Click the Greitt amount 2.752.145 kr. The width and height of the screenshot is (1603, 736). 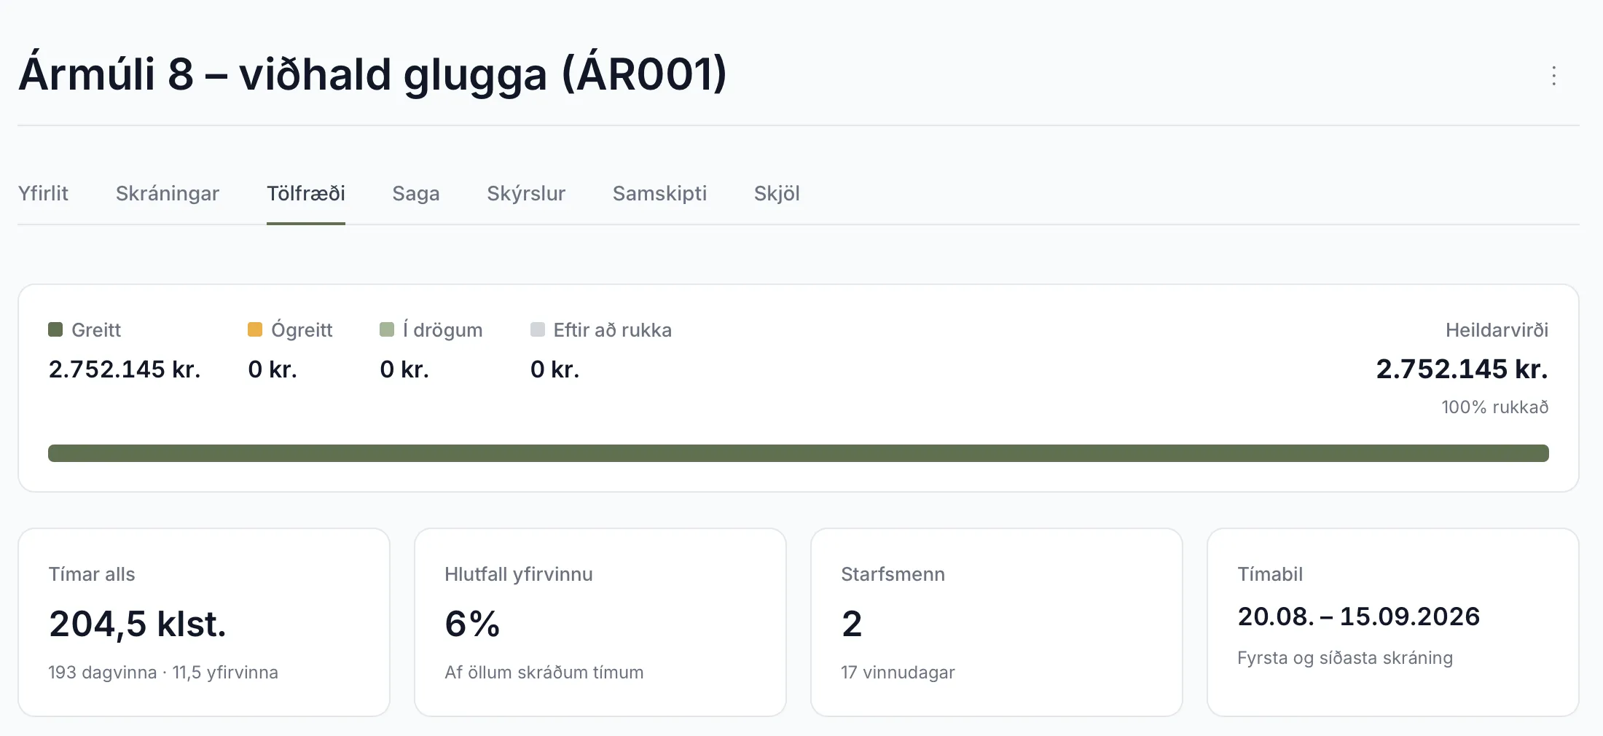125,369
